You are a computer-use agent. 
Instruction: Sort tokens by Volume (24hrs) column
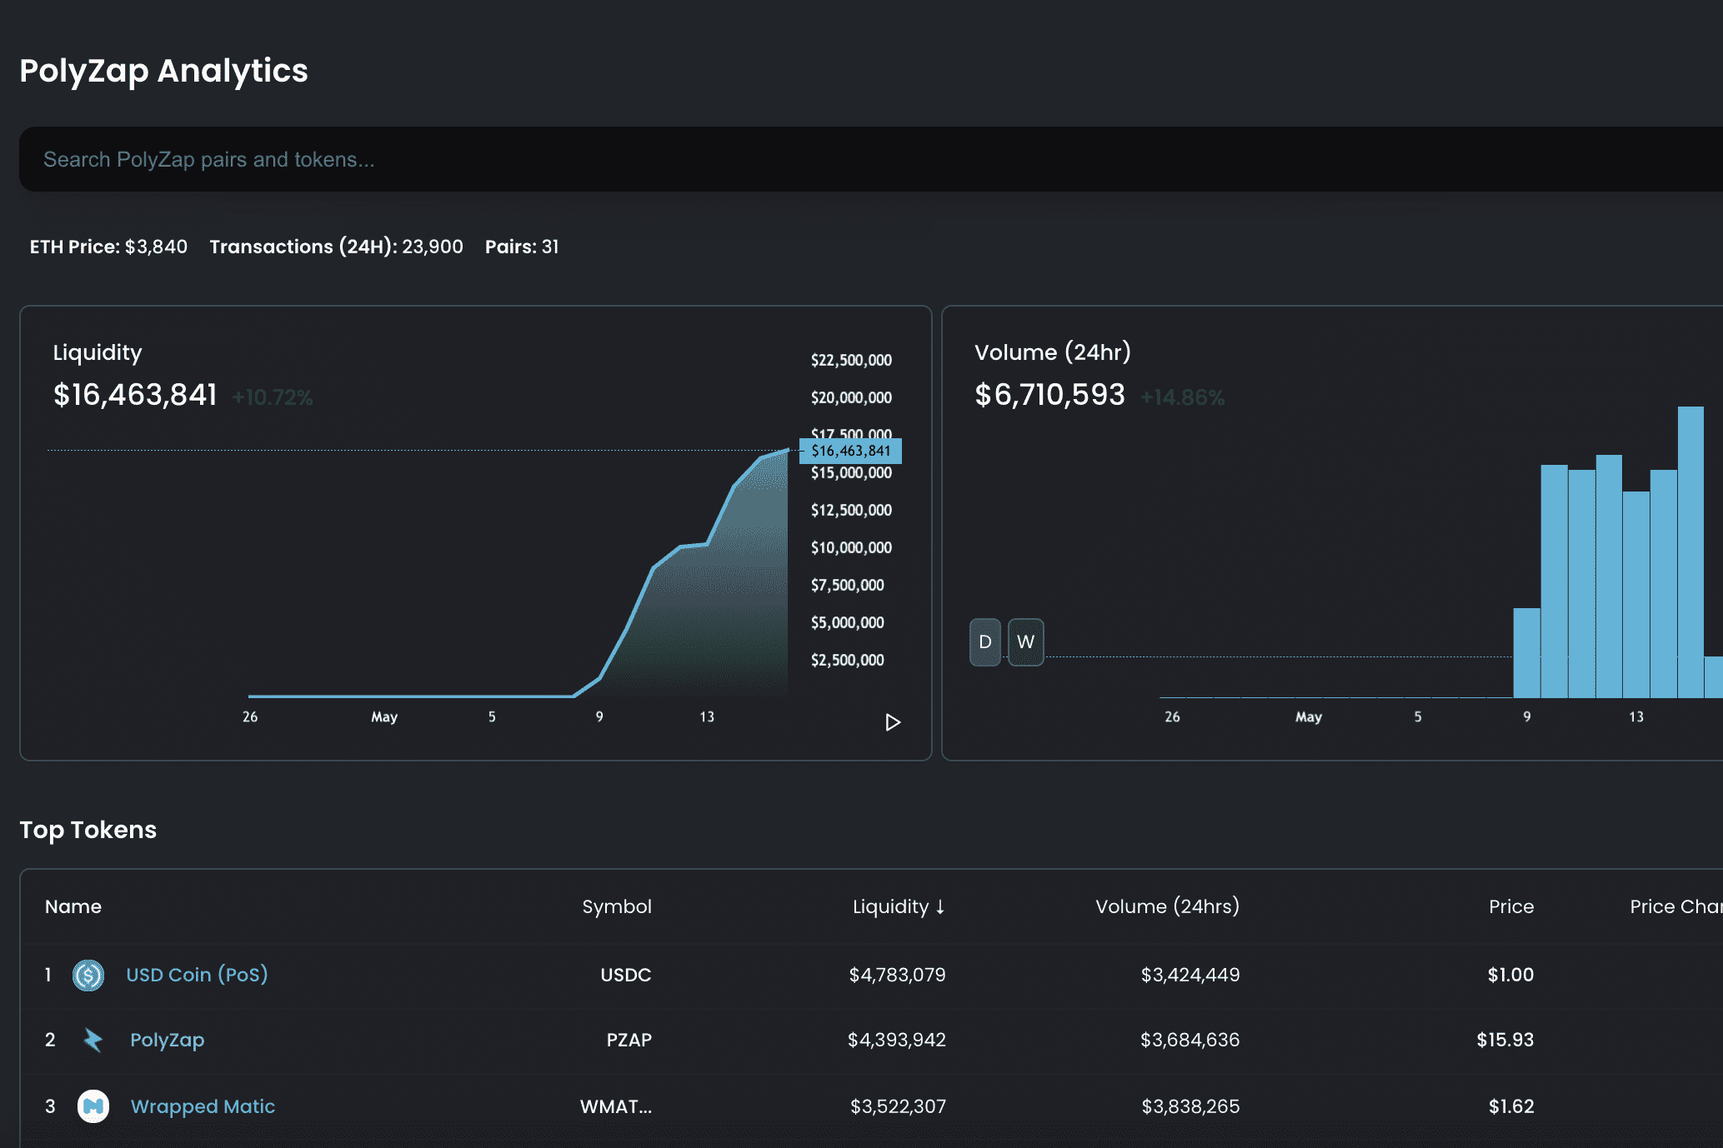1166,906
